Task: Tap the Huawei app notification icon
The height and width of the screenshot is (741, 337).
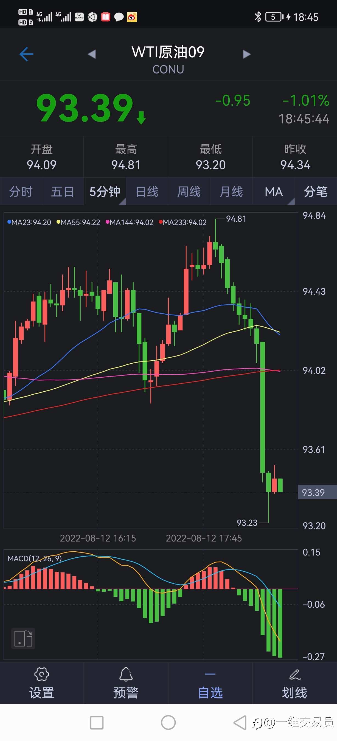Action: (79, 17)
